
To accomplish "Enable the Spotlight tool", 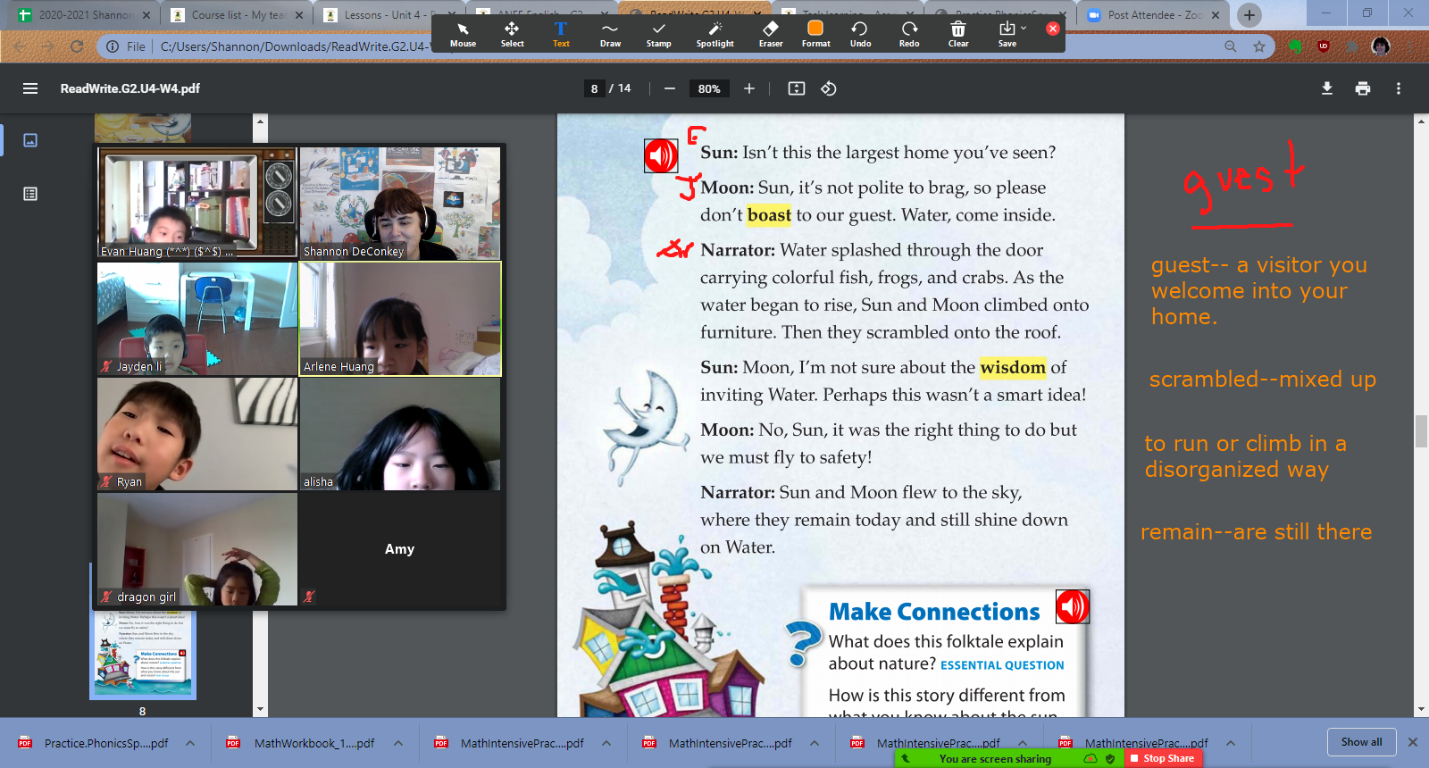I will [714, 34].
